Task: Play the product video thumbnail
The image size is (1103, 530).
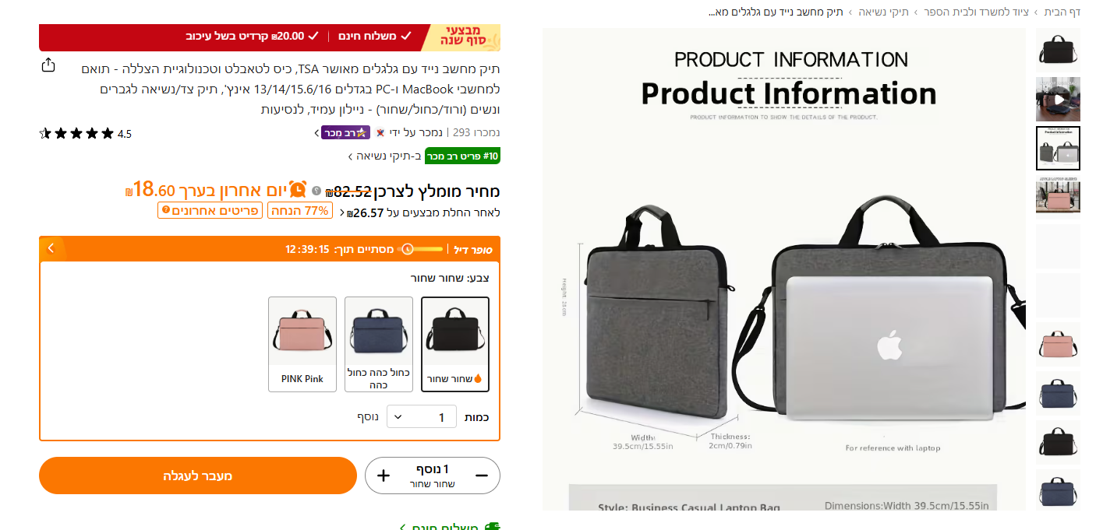Action: (1058, 99)
